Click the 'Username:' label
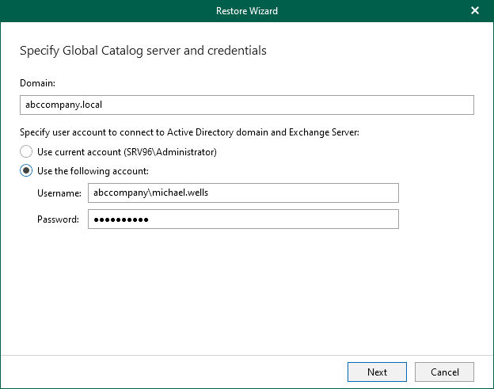Image resolution: width=494 pixels, height=389 pixels. click(59, 193)
